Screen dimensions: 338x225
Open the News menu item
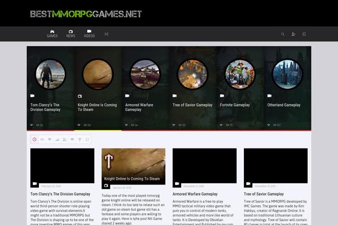71,34
